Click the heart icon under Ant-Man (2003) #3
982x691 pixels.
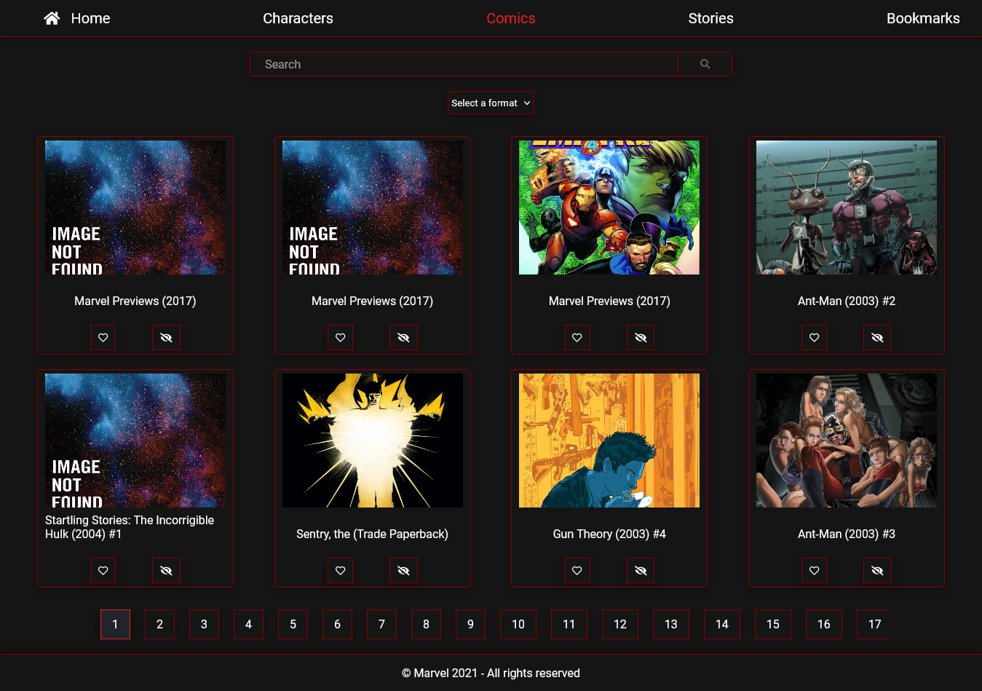[x=815, y=570]
